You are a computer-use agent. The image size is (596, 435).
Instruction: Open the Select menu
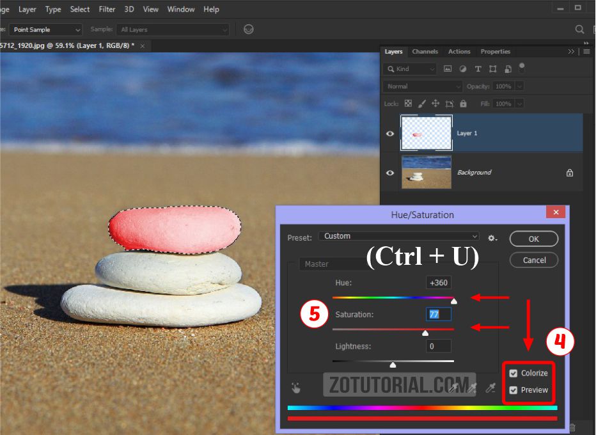coord(80,10)
